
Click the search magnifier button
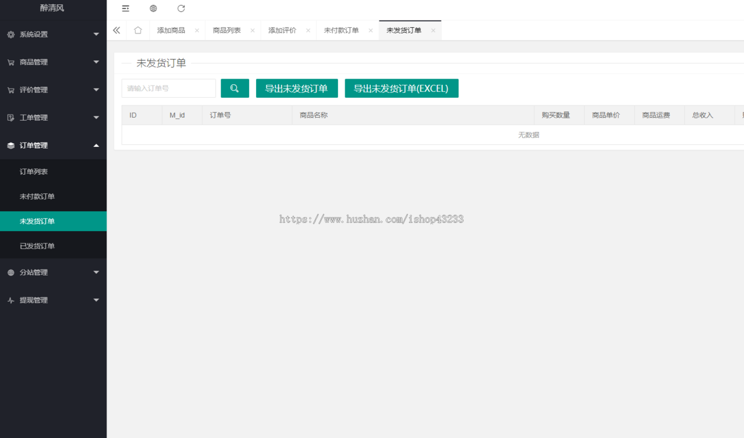(x=234, y=89)
